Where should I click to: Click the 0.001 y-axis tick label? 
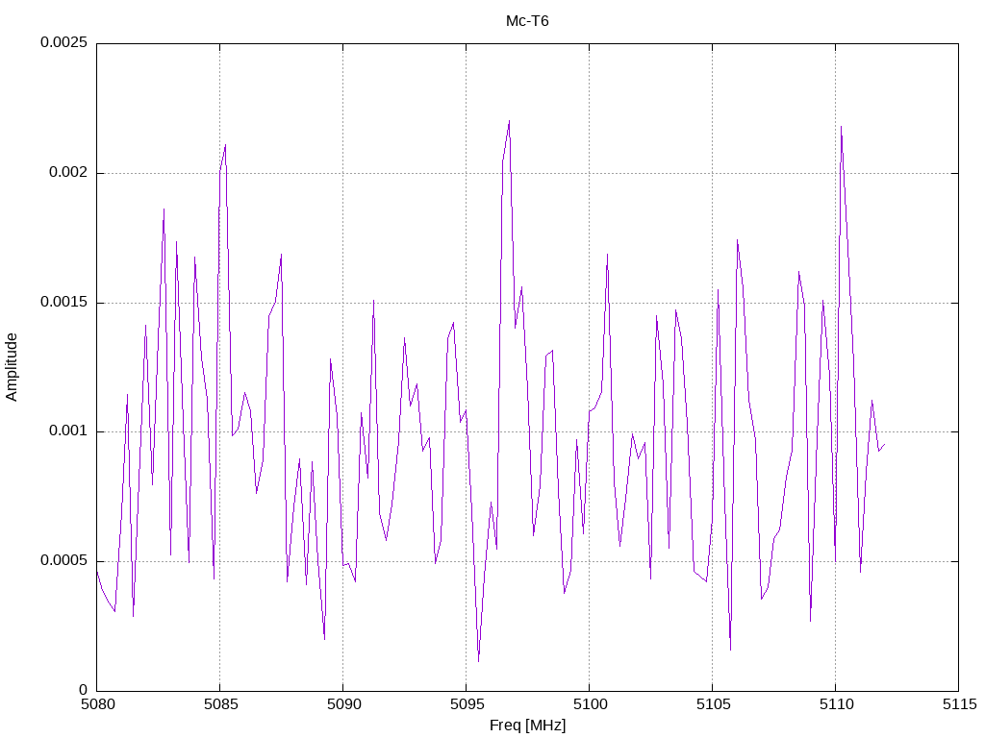click(x=68, y=431)
